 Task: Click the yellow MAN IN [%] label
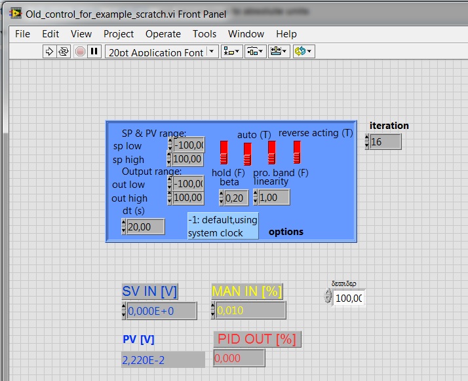point(247,291)
